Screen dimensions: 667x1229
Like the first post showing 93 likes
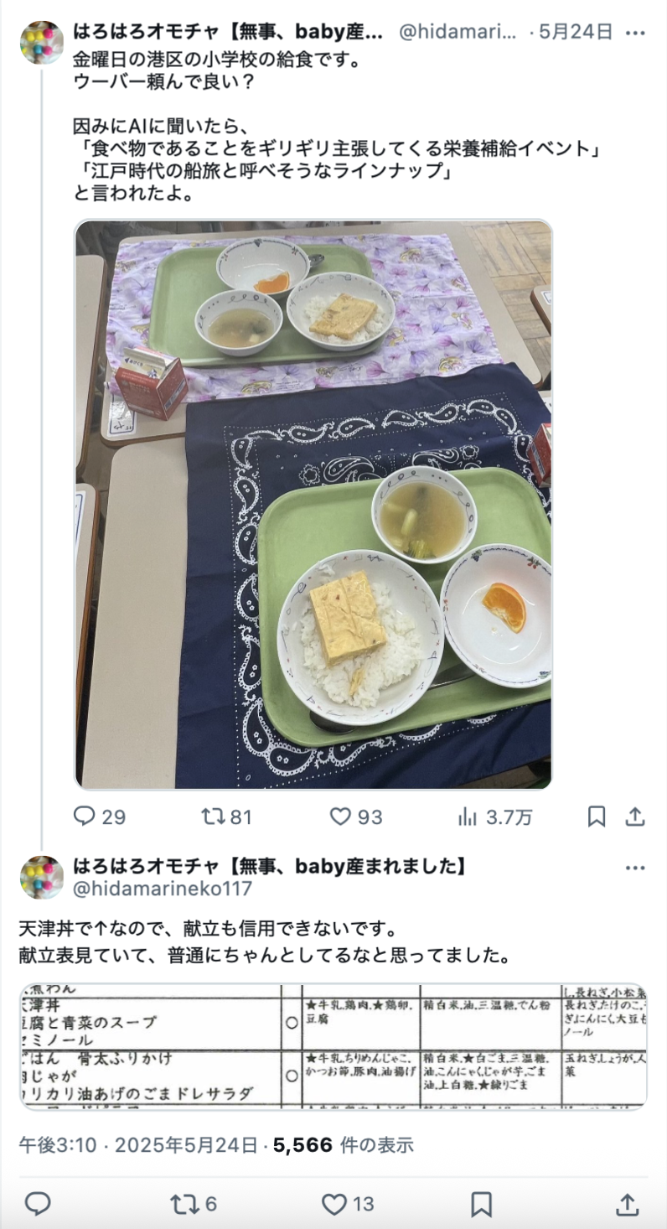pyautogui.click(x=355, y=817)
